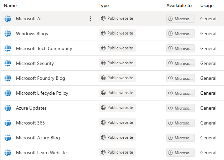This screenshot has width=224, height=160.
Task: Click General usage value for Microsoft Lifecycle Policy
Action: [x=208, y=93]
